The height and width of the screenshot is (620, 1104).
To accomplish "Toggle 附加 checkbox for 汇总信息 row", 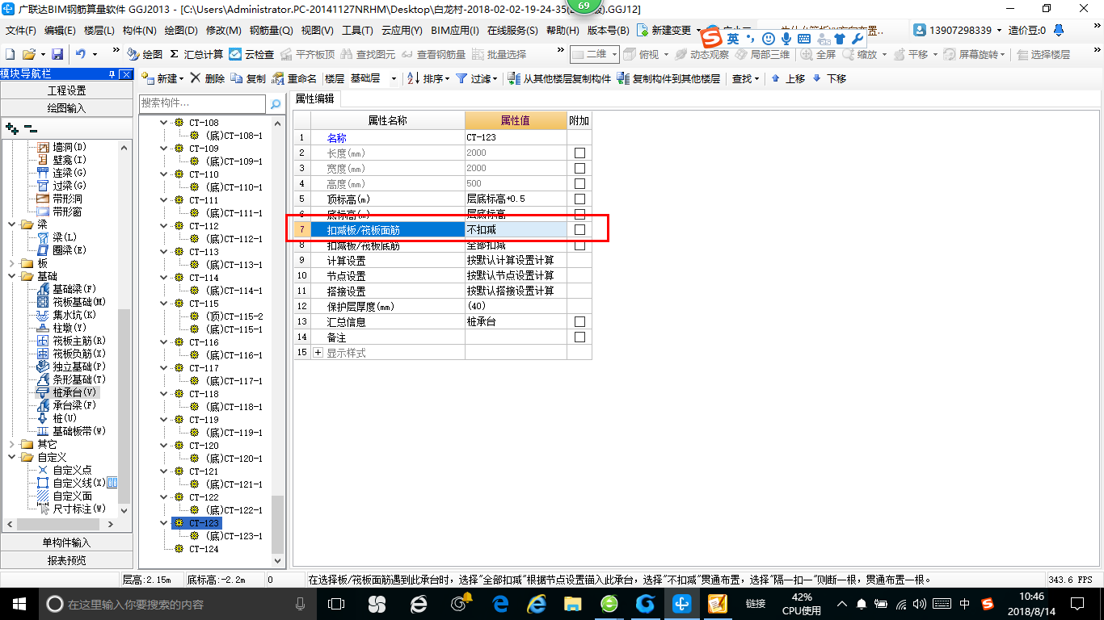I will tap(579, 321).
